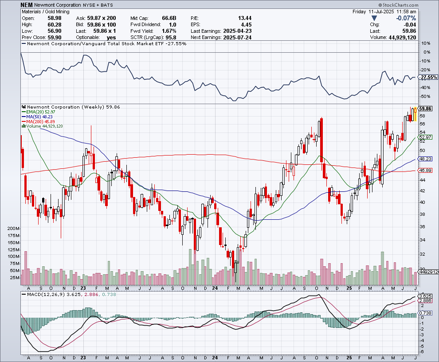The image size is (439, 362).
Task: Click the Mkt Cap value 66.6B
Action: pyautogui.click(x=169, y=18)
